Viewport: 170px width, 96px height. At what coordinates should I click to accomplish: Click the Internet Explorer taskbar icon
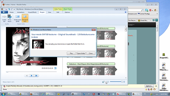tap(43, 94)
